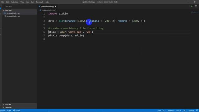Image resolution: width=199 pixels, height=112 pixels.
Task: Open the Edit menu
Action: pyautogui.click(x=7, y=2)
